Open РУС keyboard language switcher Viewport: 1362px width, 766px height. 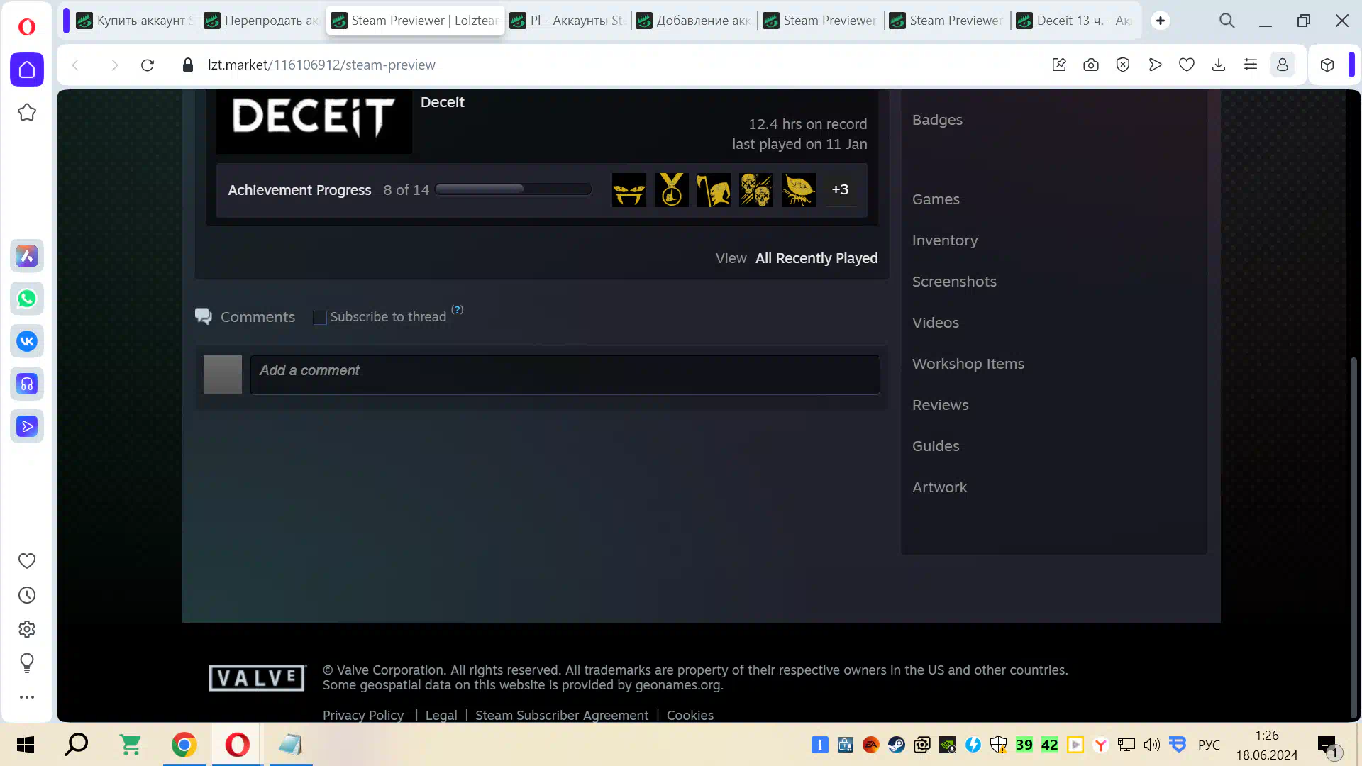click(1209, 745)
